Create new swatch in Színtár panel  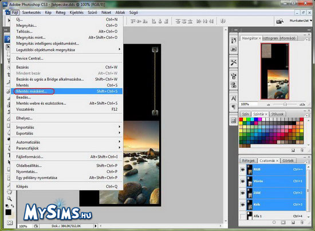click(293, 150)
